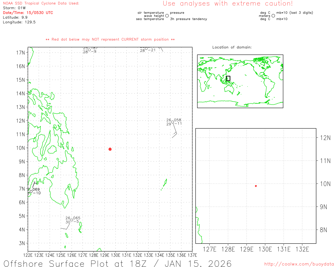Click the wind barb below the 058 station
334x267 pixels.
(x=174, y=130)
